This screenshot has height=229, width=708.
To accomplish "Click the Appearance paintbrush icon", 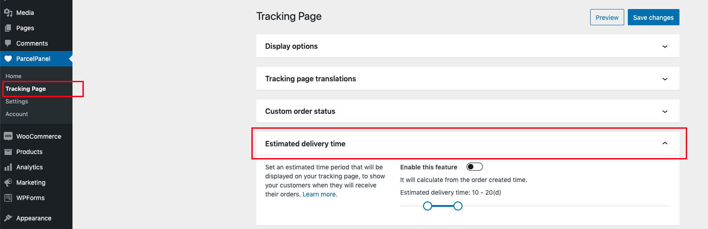I will pos(8,218).
